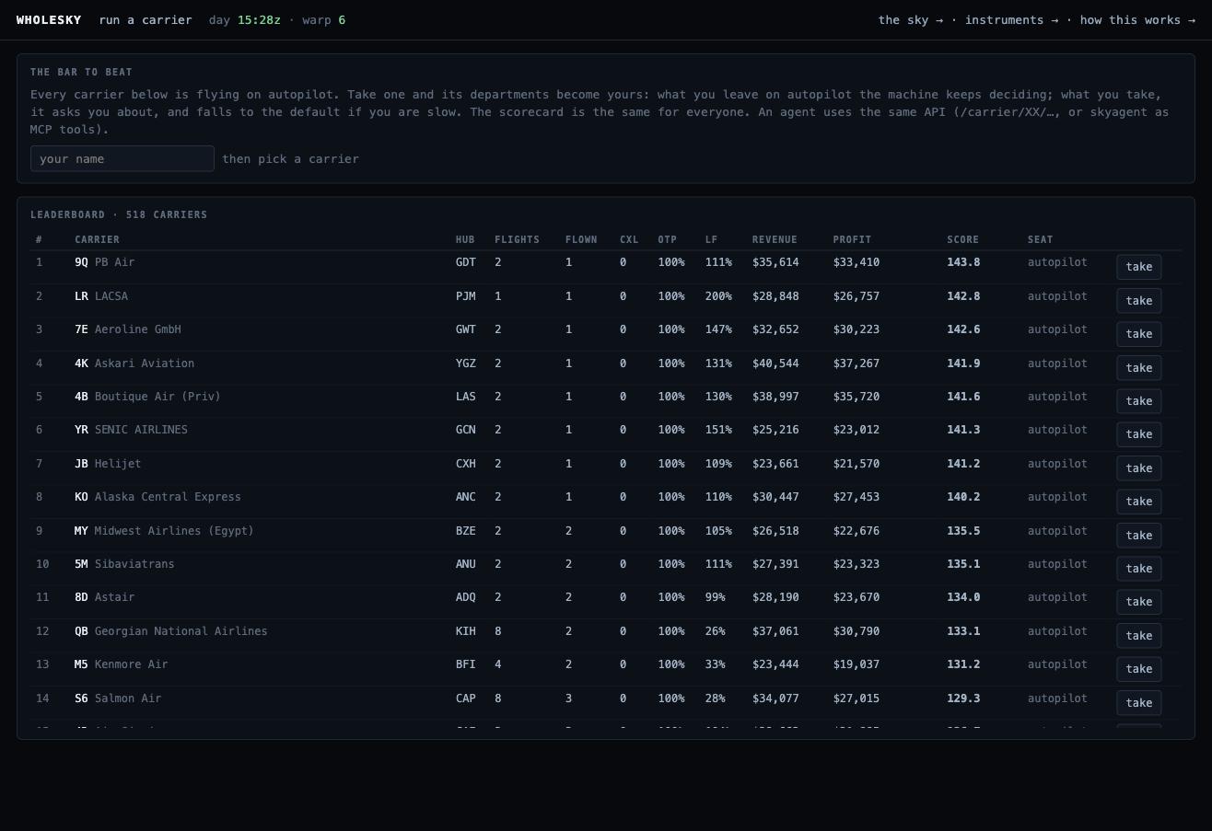Click 'run a carrier' header text
The height and width of the screenshot is (831, 1212).
click(x=146, y=20)
